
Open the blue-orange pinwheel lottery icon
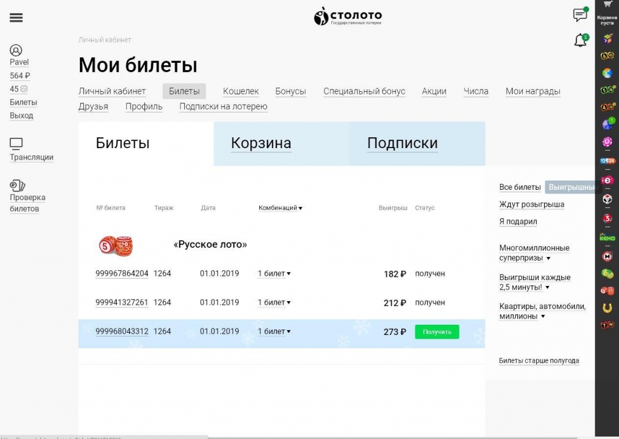[608, 73]
